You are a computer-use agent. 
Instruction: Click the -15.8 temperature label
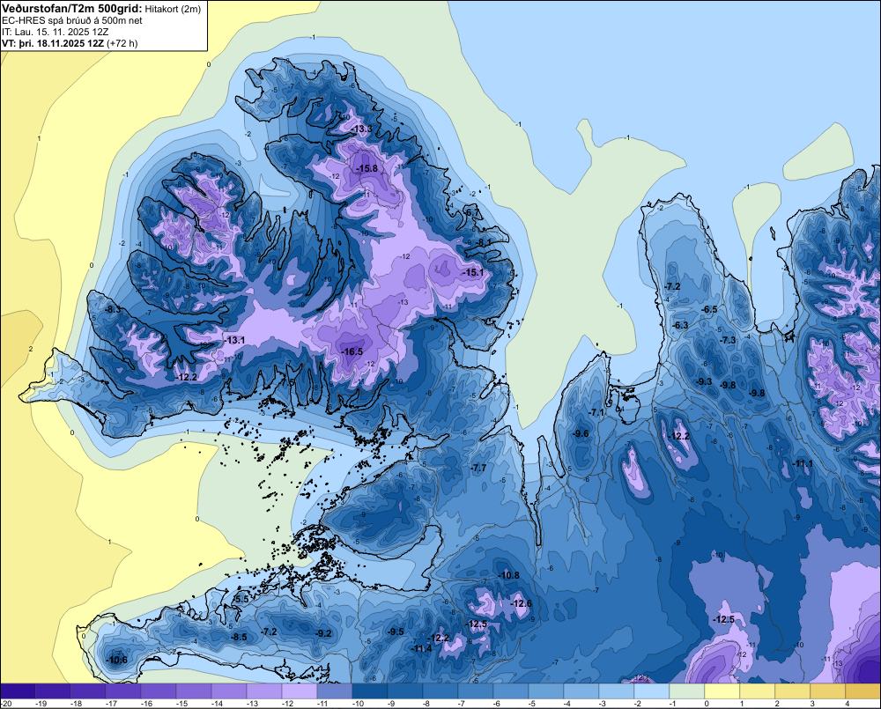[x=366, y=168]
